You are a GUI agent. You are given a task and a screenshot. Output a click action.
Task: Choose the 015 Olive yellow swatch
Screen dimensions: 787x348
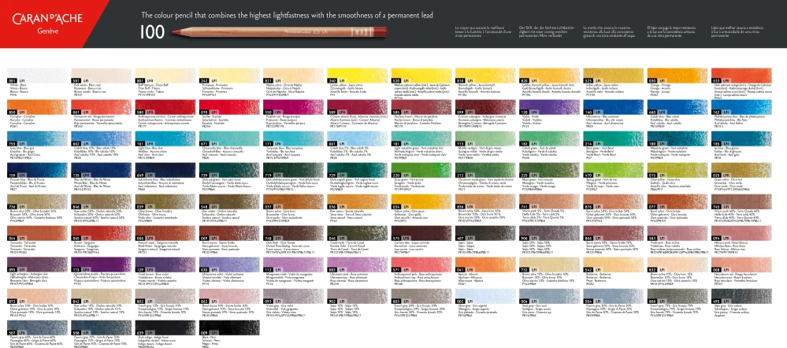click(x=677, y=170)
